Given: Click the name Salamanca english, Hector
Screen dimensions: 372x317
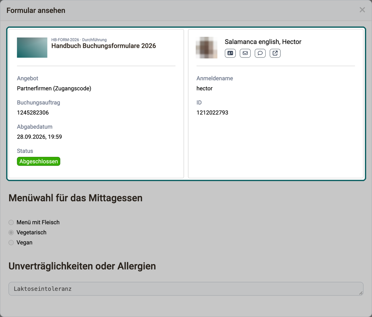Looking at the screenshot, I should tap(263, 42).
